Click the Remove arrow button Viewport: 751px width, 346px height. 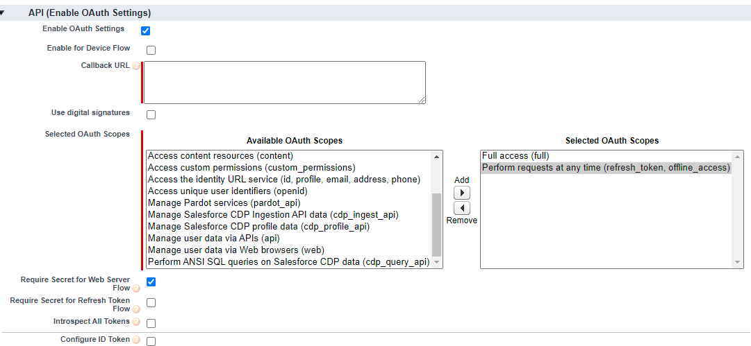462,209
